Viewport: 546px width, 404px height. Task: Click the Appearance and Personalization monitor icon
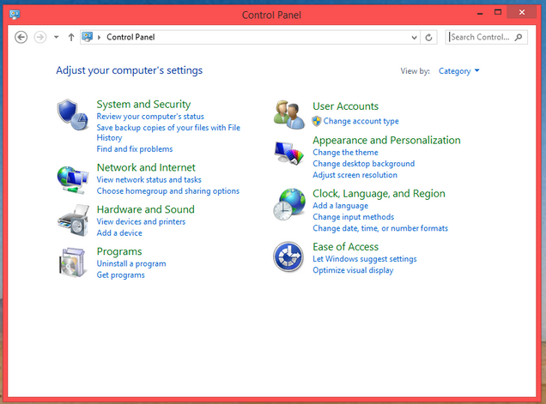pyautogui.click(x=288, y=154)
